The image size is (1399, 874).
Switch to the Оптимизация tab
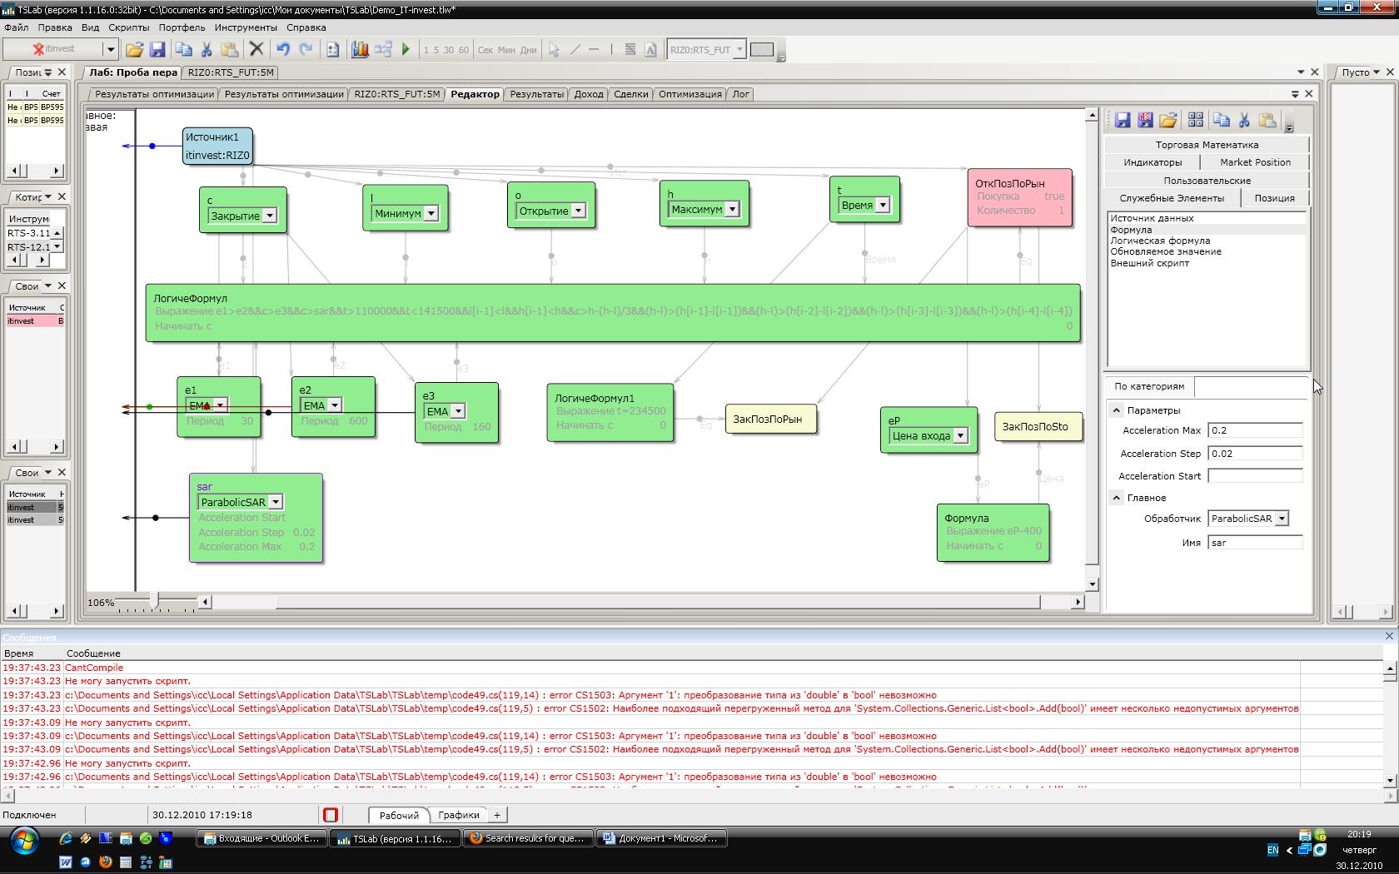pyautogui.click(x=690, y=94)
